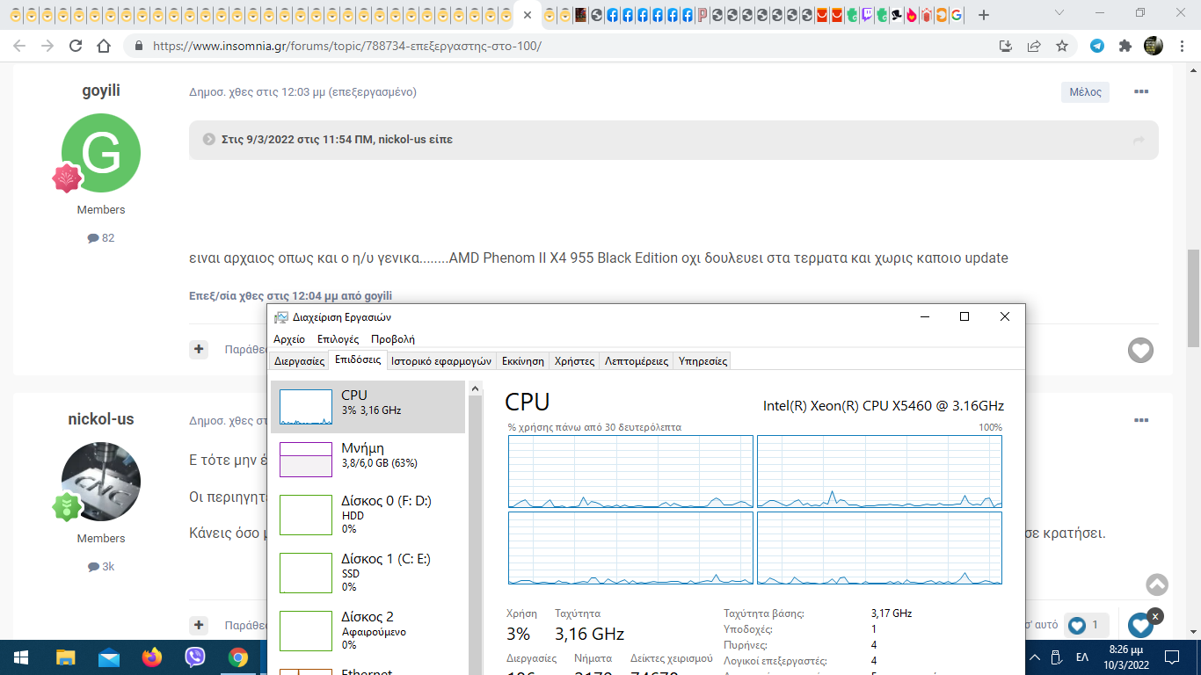Switch to Λεπτομέρειες tab

point(637,360)
